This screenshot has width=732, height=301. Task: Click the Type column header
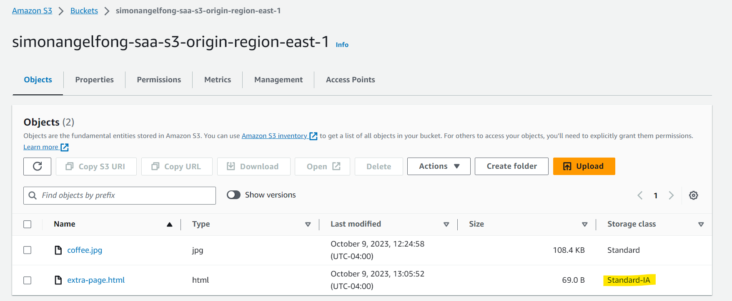point(201,224)
